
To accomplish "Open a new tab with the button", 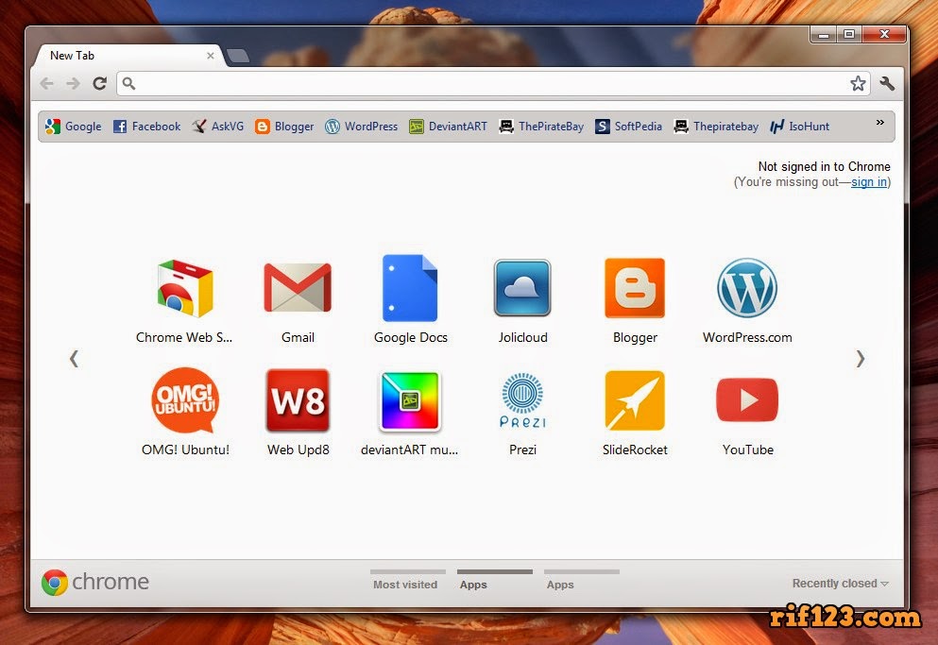I will pyautogui.click(x=238, y=56).
